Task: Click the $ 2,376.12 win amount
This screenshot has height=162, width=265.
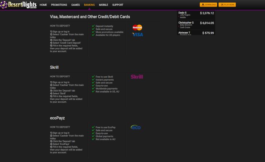Action: tap(207, 13)
